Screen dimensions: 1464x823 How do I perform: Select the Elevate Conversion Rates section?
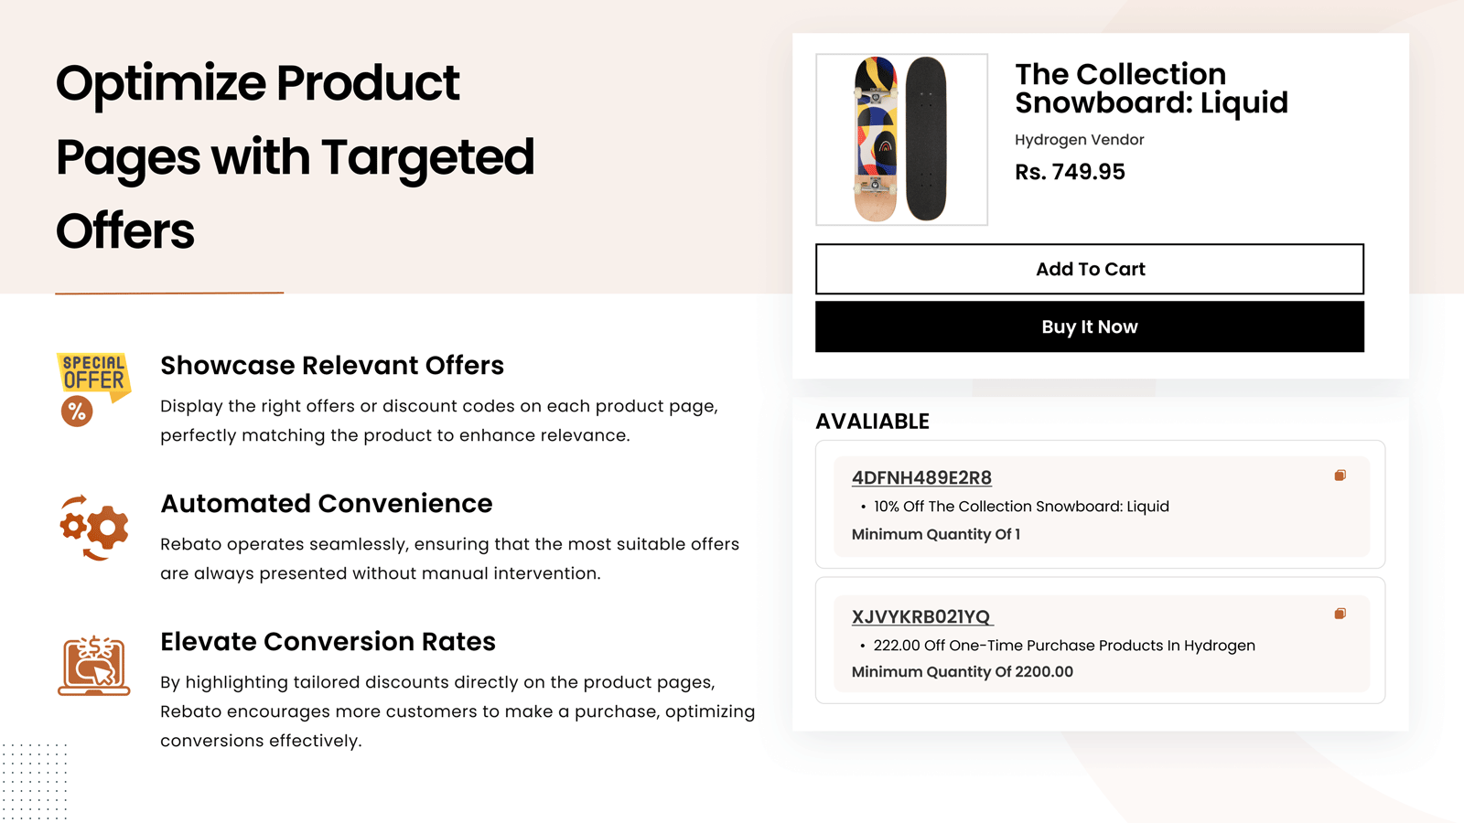tap(328, 641)
